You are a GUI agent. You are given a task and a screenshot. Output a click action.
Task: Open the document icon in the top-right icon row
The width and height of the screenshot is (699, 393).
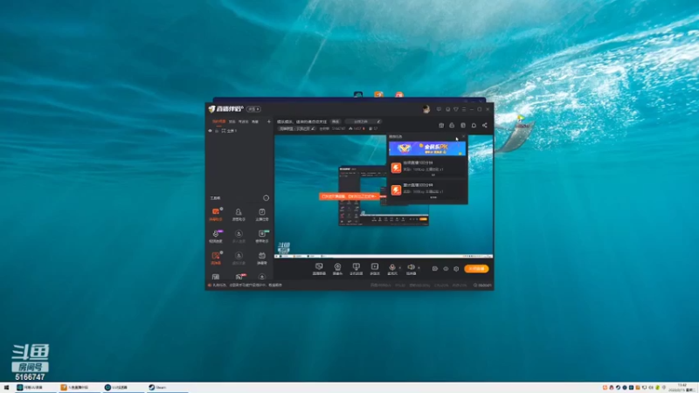(463, 125)
